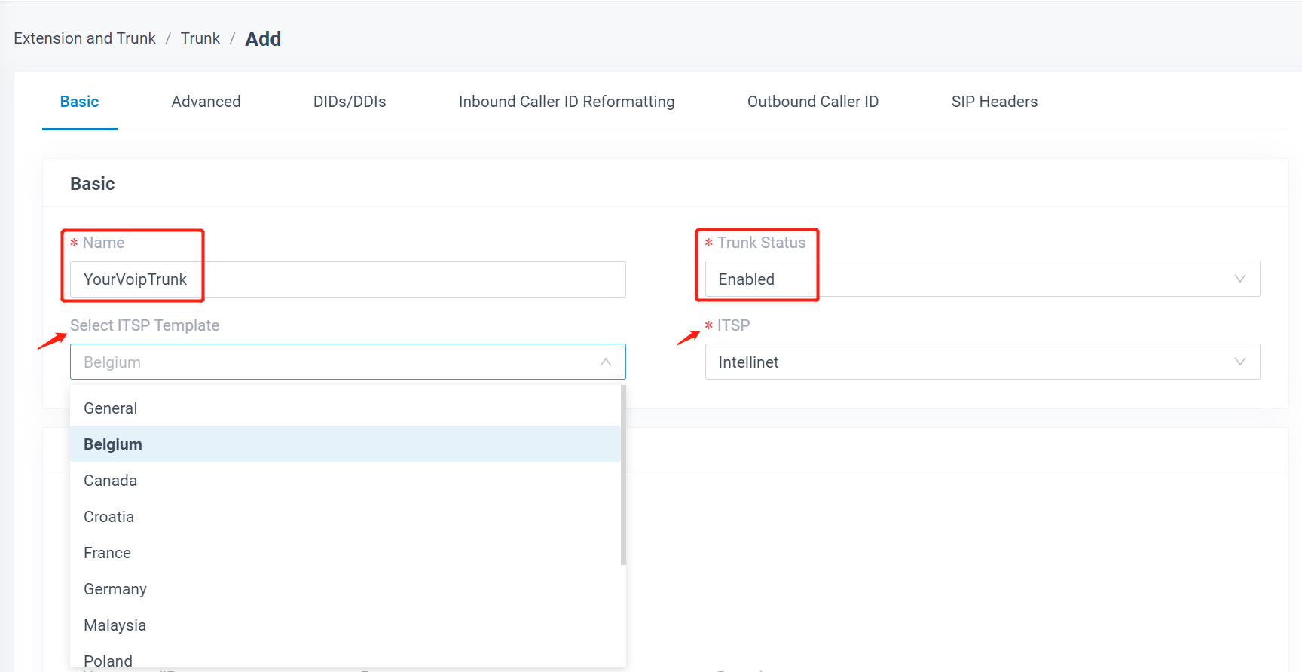Click the Trunk Status chevron icon

click(x=1239, y=279)
